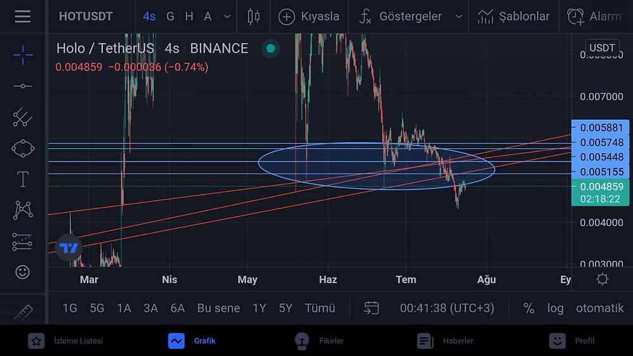633x356 pixels.
Task: Click the 0.005155 price line label
Action: (600, 172)
